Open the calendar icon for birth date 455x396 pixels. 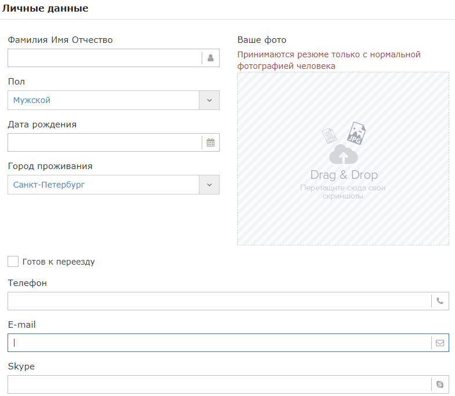(210, 142)
